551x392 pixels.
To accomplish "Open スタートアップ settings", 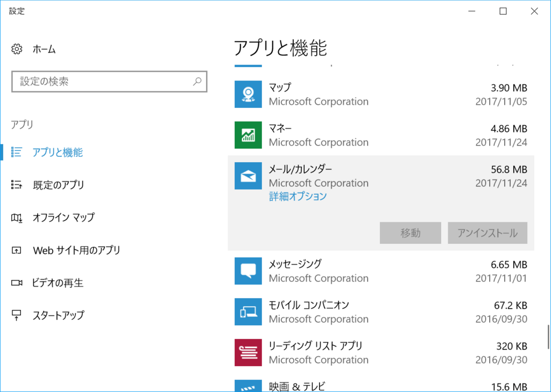I will (x=58, y=315).
